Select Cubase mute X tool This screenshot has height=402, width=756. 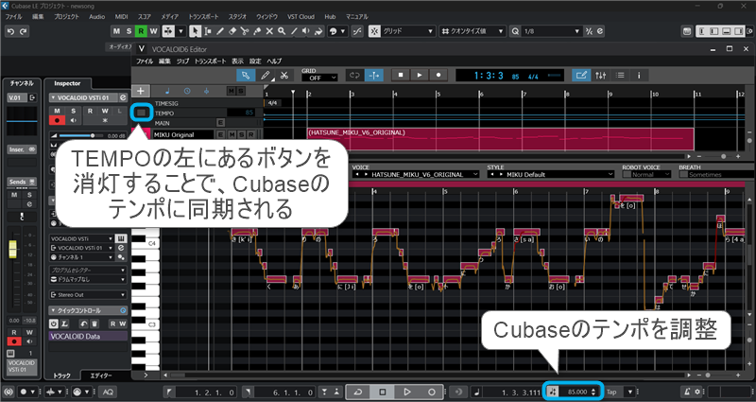click(x=269, y=31)
